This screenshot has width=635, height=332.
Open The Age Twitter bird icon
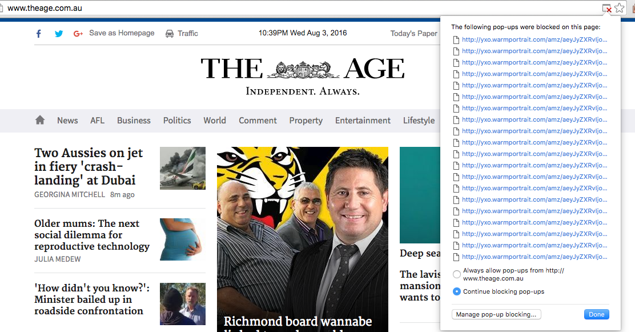pyautogui.click(x=59, y=34)
